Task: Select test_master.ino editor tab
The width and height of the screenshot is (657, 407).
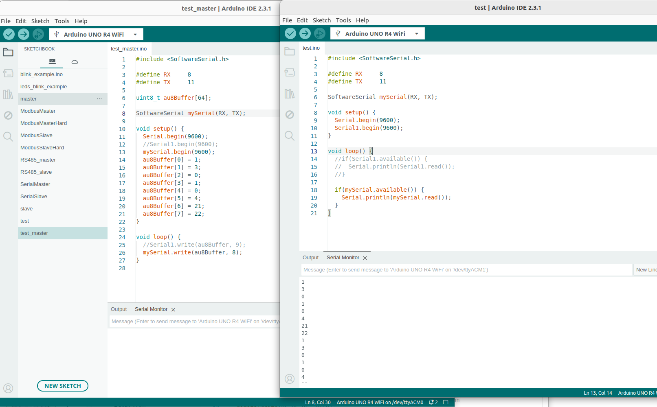Action: click(x=129, y=49)
